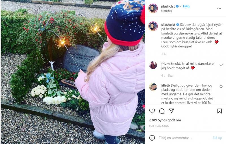226x144 pixels.
Task: View the 2.819 Synes godt om likes list
Action: 165,120
